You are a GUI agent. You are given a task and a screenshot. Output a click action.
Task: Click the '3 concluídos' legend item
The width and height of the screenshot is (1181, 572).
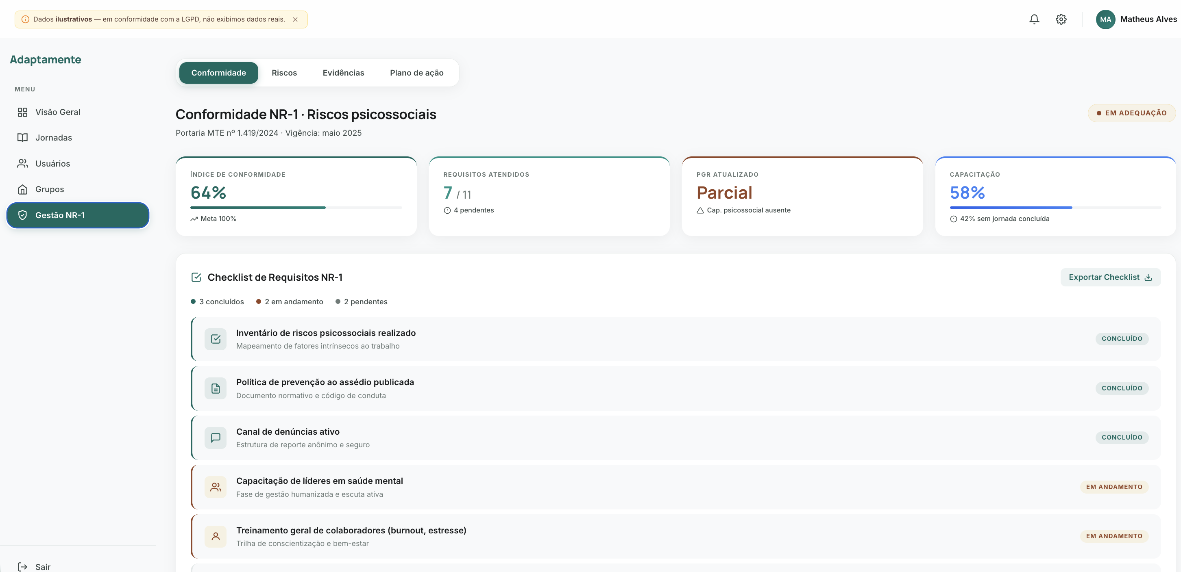[217, 302]
